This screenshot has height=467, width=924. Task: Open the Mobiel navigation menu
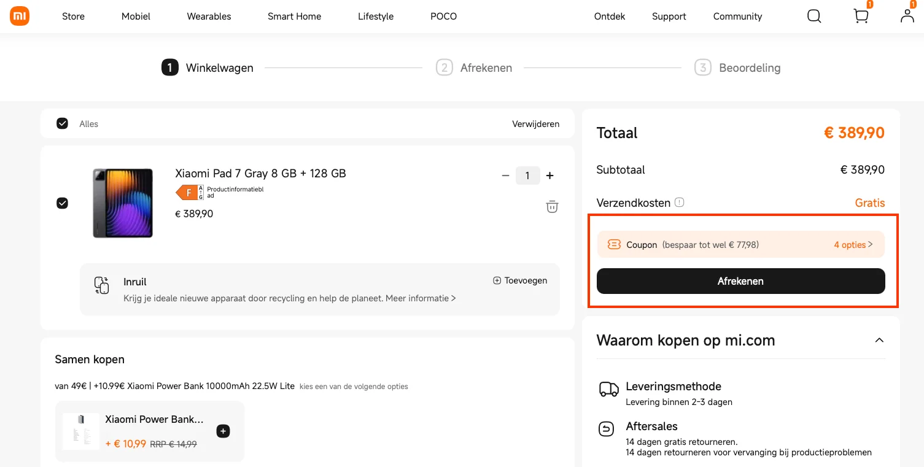pos(136,16)
